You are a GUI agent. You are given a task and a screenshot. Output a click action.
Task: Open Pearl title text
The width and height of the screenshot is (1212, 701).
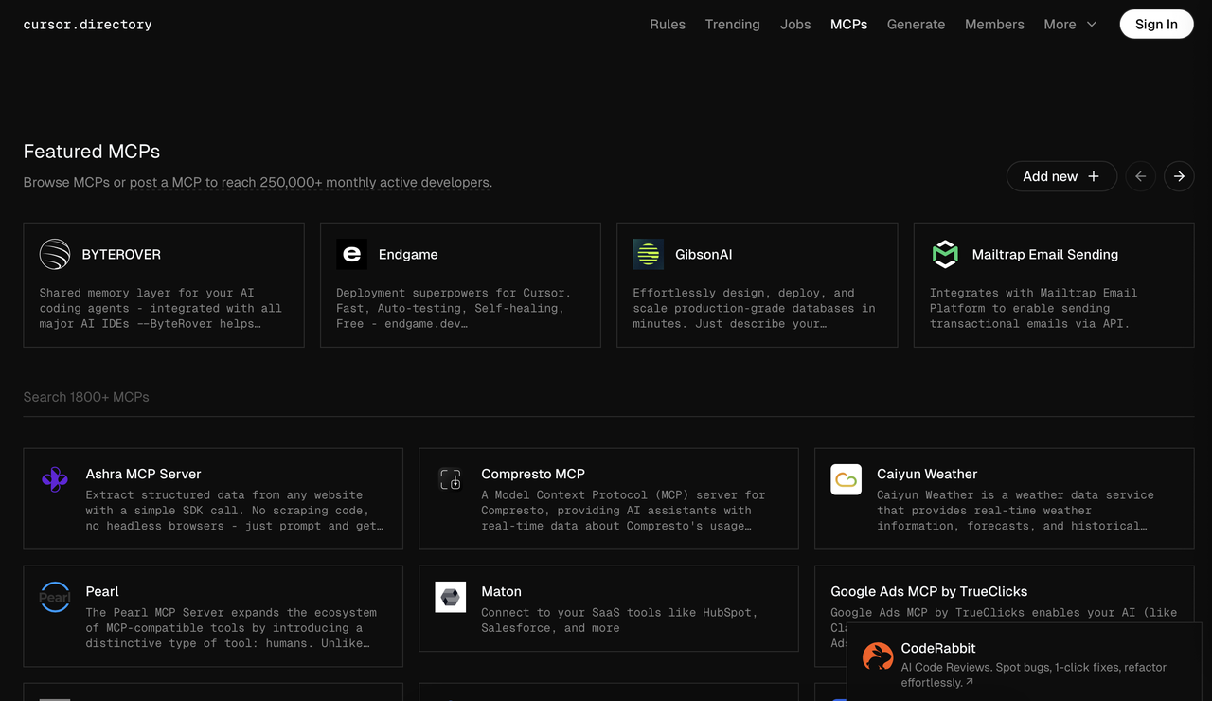[102, 591]
